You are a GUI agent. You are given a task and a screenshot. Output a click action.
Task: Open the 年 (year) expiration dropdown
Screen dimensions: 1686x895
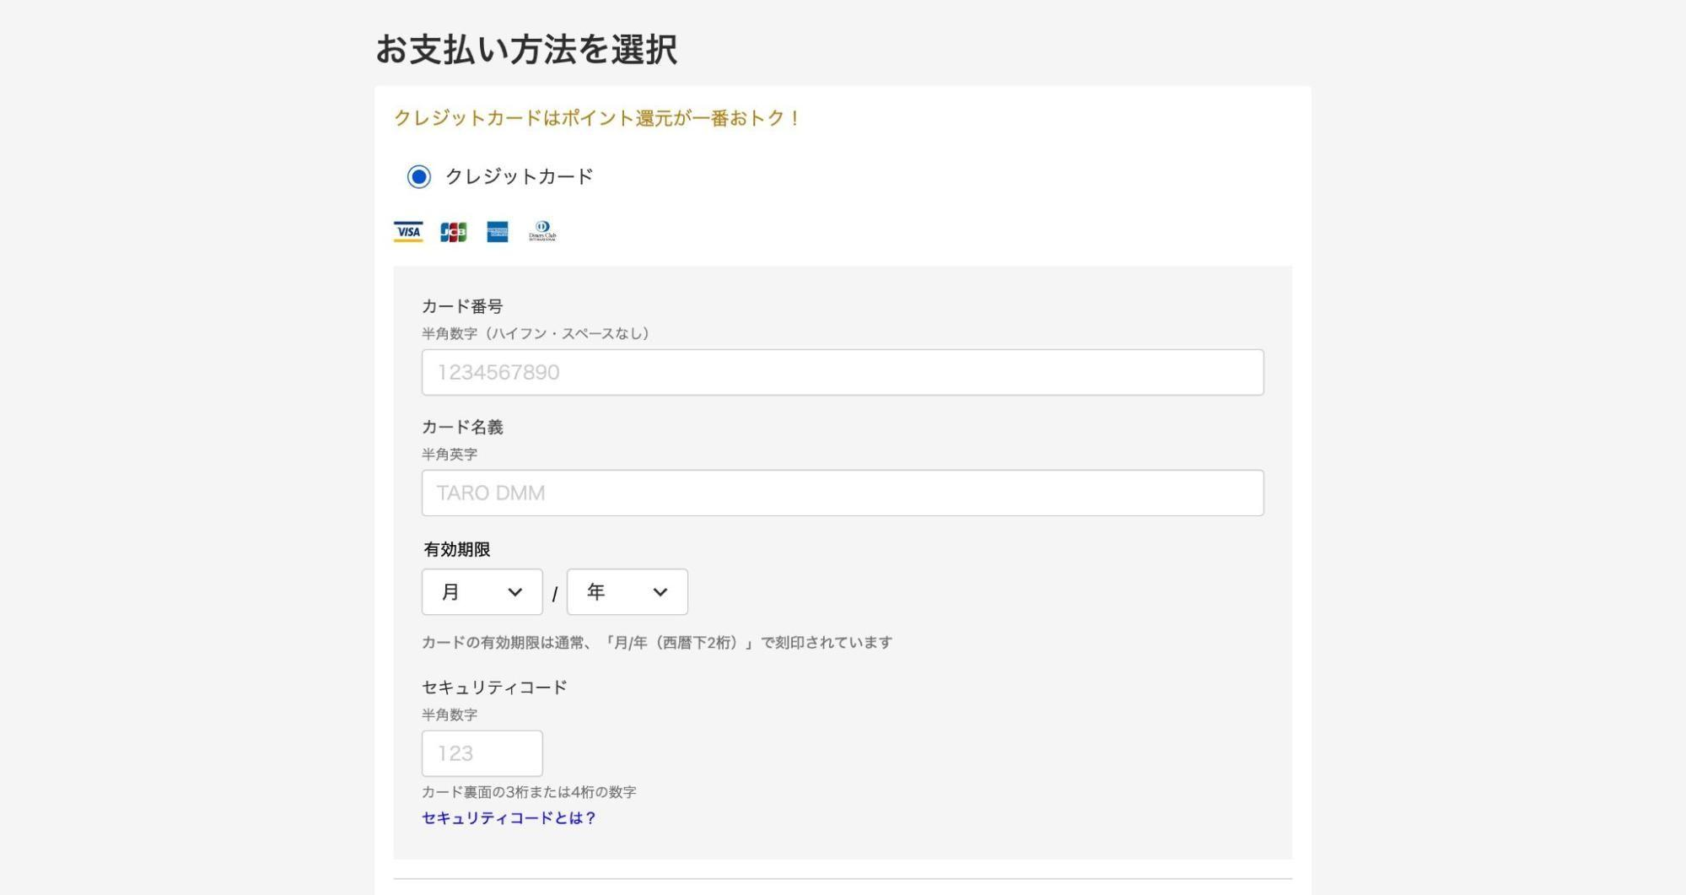point(627,592)
